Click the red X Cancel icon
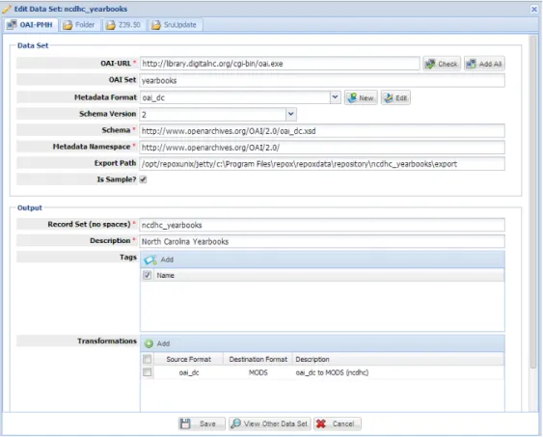This screenshot has height=437, width=543. 321,423
